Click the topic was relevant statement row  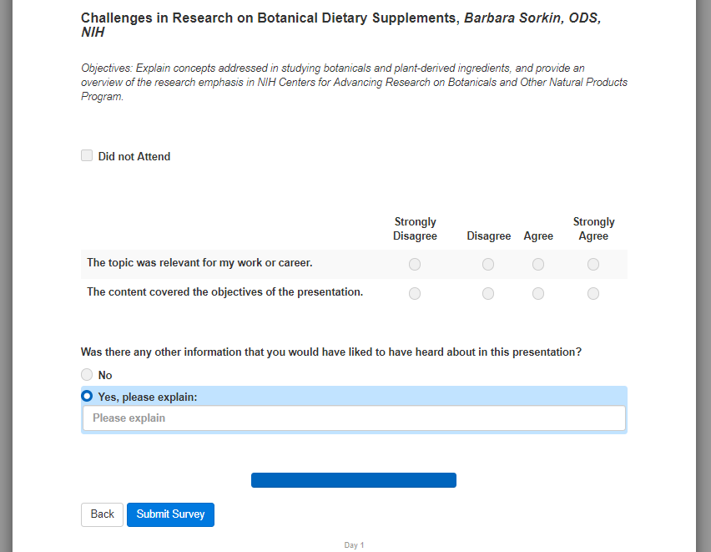[x=199, y=262]
